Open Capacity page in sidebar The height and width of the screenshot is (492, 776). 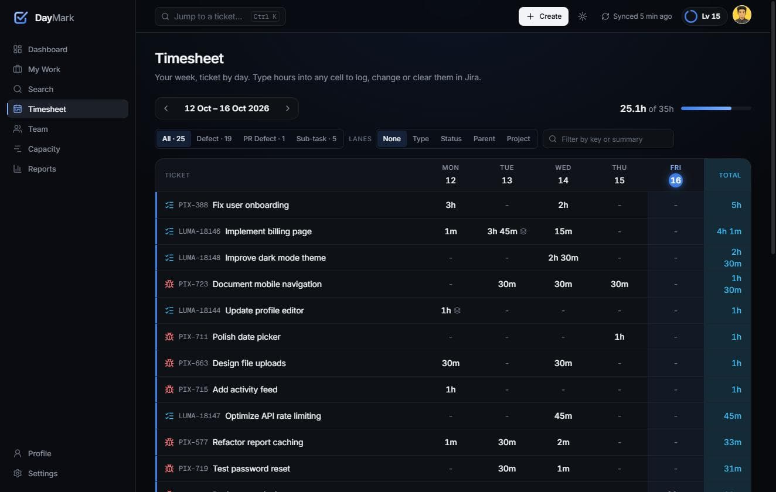[x=67, y=149]
